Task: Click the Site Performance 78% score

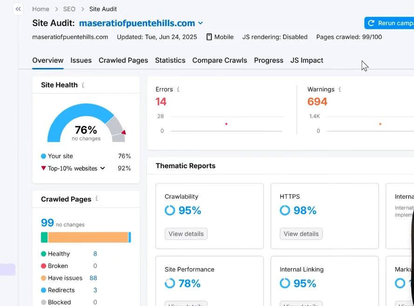Action: [190, 283]
